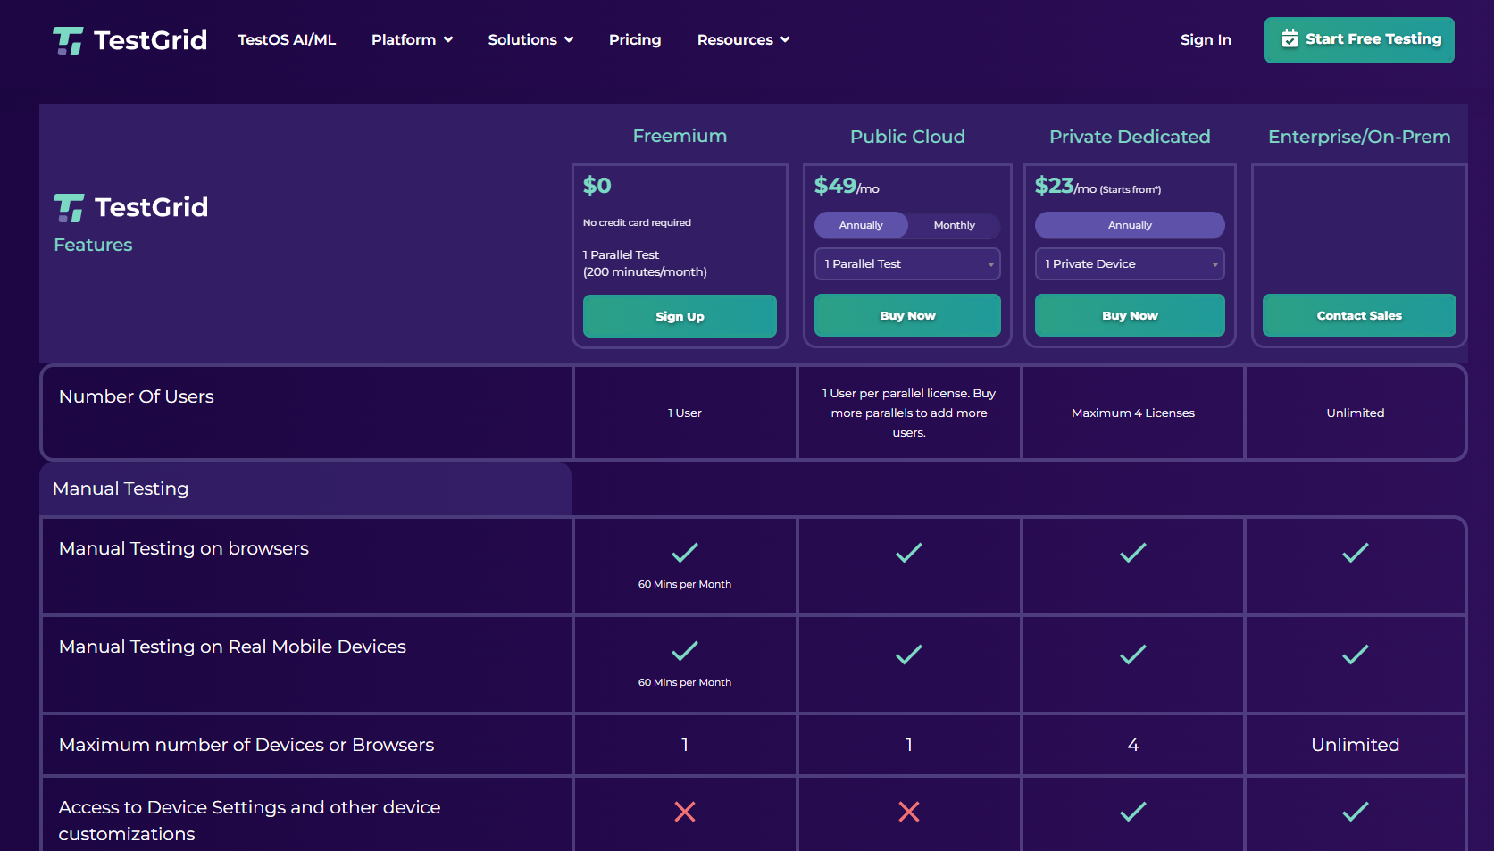This screenshot has width=1494, height=851.
Task: Expand the Resources menu
Action: click(743, 39)
